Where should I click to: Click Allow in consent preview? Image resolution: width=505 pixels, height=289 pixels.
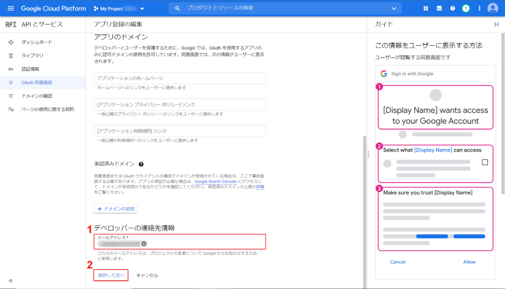(469, 262)
